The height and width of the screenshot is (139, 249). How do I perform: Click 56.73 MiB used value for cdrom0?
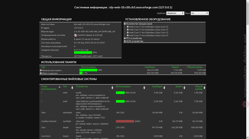177,121
